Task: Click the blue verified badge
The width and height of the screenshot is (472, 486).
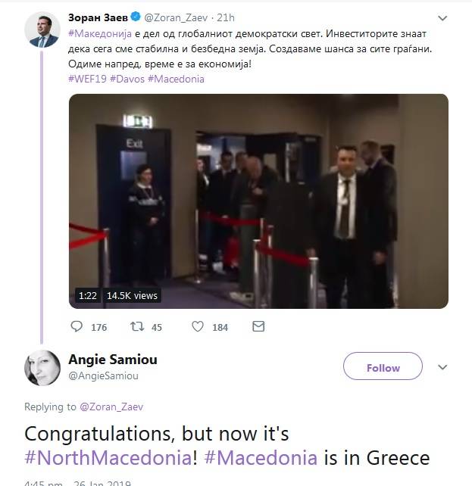Action: 136,17
